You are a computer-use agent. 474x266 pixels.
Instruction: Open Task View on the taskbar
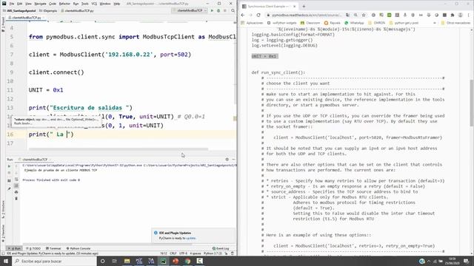(115, 261)
